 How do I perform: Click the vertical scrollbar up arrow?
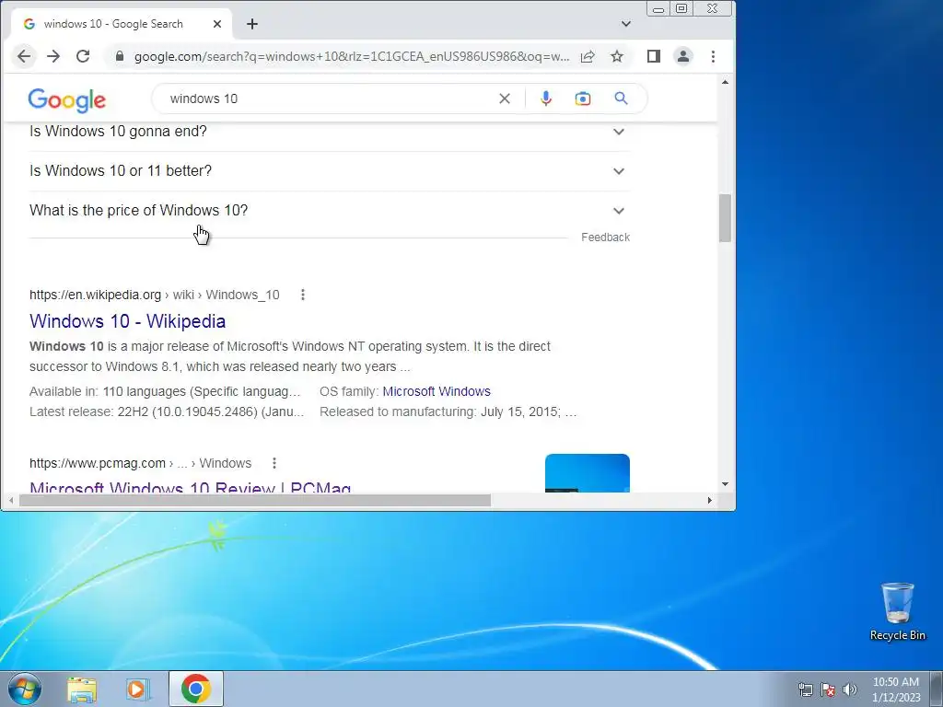726,82
